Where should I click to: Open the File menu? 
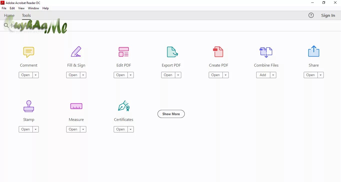[4, 8]
